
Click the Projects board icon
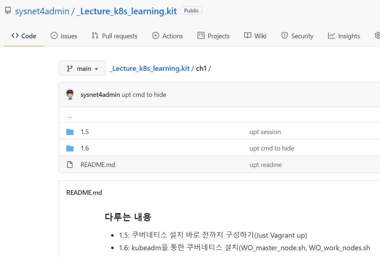[201, 35]
